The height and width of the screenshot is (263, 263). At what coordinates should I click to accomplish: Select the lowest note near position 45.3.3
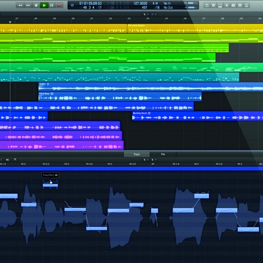point(97,229)
